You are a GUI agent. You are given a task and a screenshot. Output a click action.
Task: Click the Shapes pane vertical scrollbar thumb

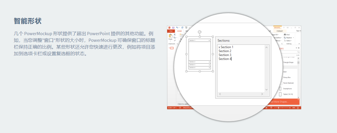pyautogui.click(x=298, y=62)
